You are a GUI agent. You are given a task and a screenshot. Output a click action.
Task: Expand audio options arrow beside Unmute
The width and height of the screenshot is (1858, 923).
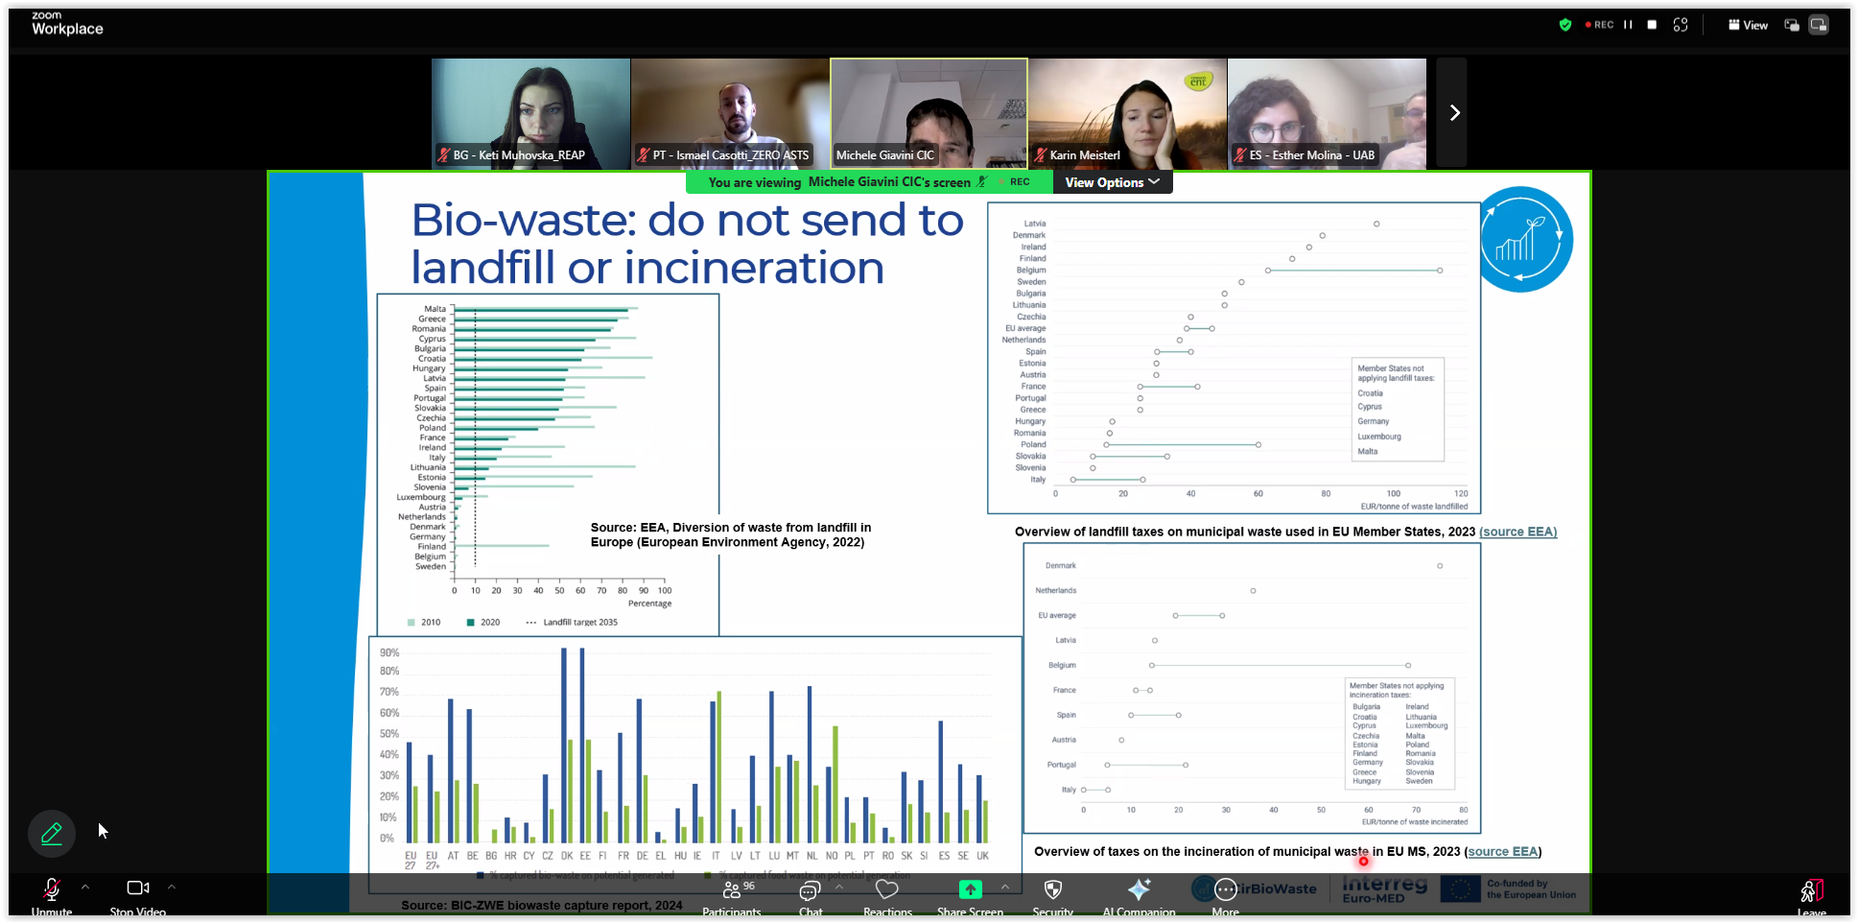click(x=85, y=887)
